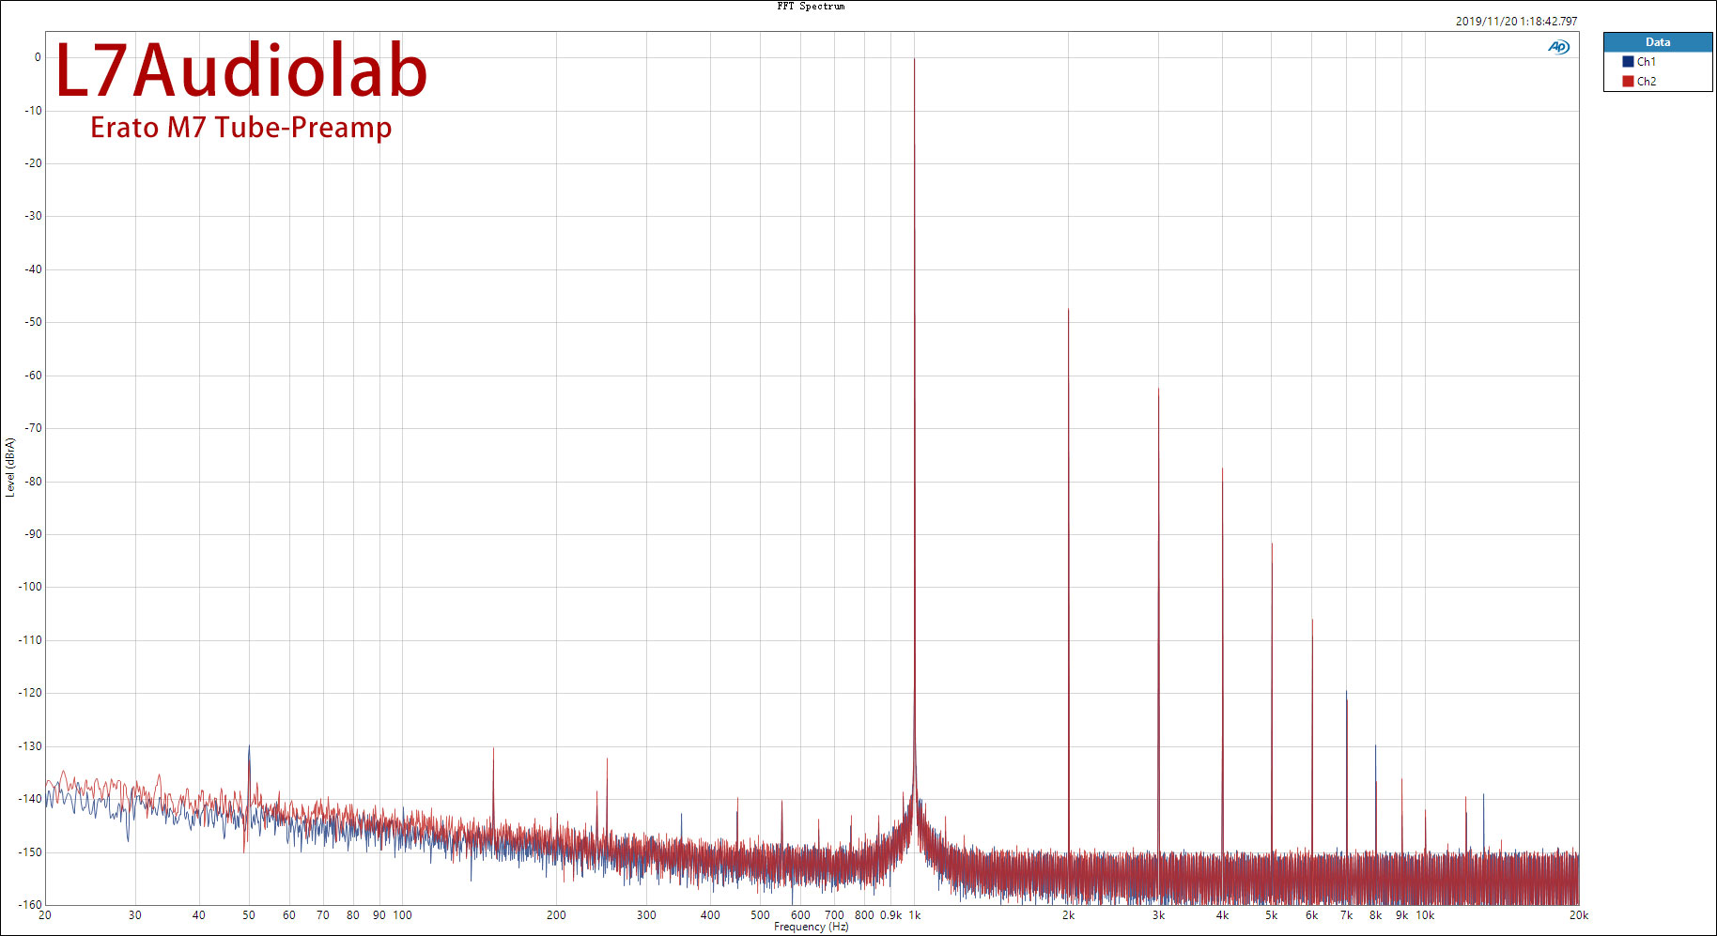Click the -160 level axis label
The height and width of the screenshot is (936, 1717).
[x=31, y=905]
